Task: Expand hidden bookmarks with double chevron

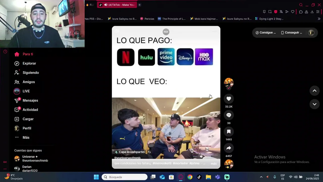Action: (x=319, y=19)
